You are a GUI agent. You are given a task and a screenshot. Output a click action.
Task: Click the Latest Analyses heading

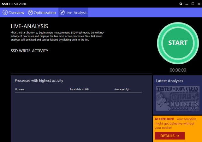[169, 81]
